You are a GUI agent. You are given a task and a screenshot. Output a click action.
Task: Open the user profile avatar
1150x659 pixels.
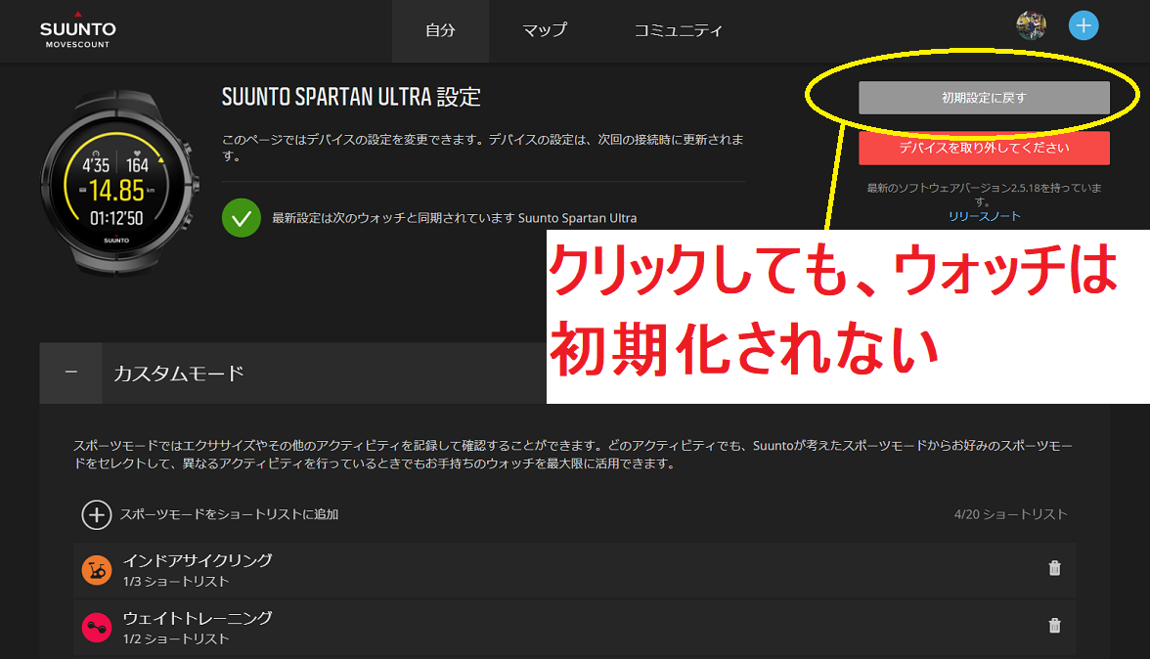tap(1031, 26)
